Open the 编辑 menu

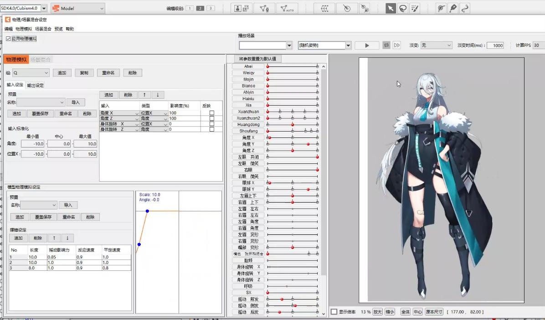click(x=8, y=29)
